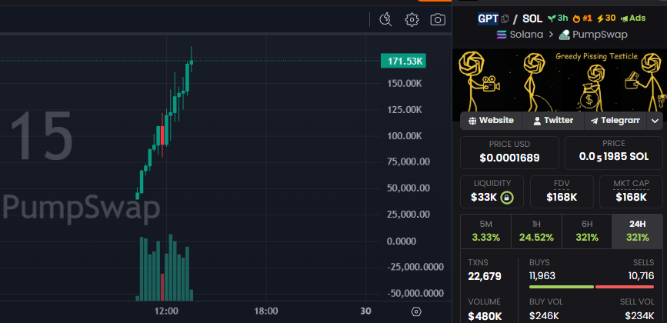Screen dimensions: 667x323
Task: Click the 171.53K current price label
Action: pyautogui.click(x=403, y=62)
